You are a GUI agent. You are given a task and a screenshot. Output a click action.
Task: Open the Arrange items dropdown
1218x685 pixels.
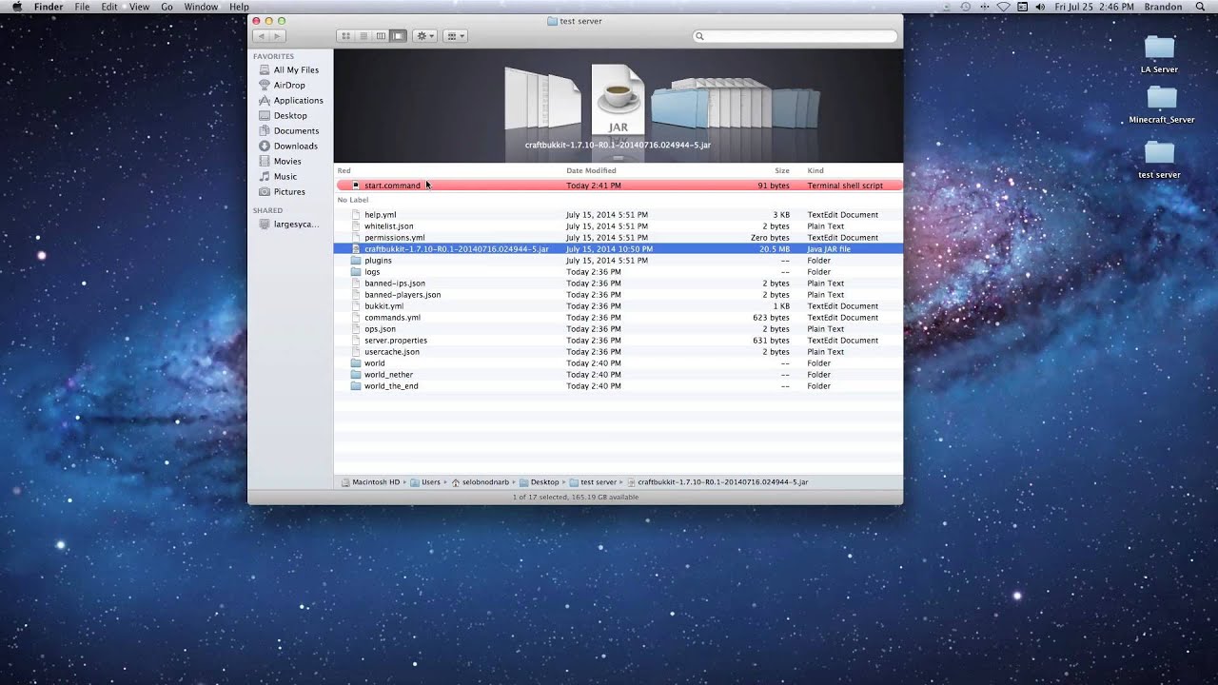pos(456,36)
